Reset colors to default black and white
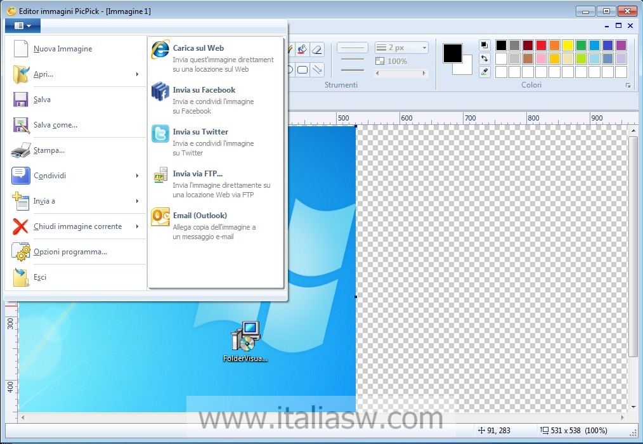Image resolution: width=643 pixels, height=444 pixels. [484, 45]
